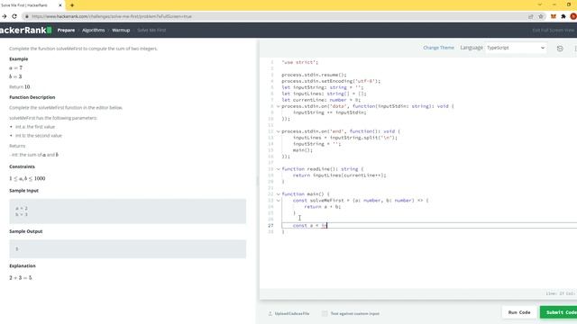Click the padlock site info icon

[27, 16]
